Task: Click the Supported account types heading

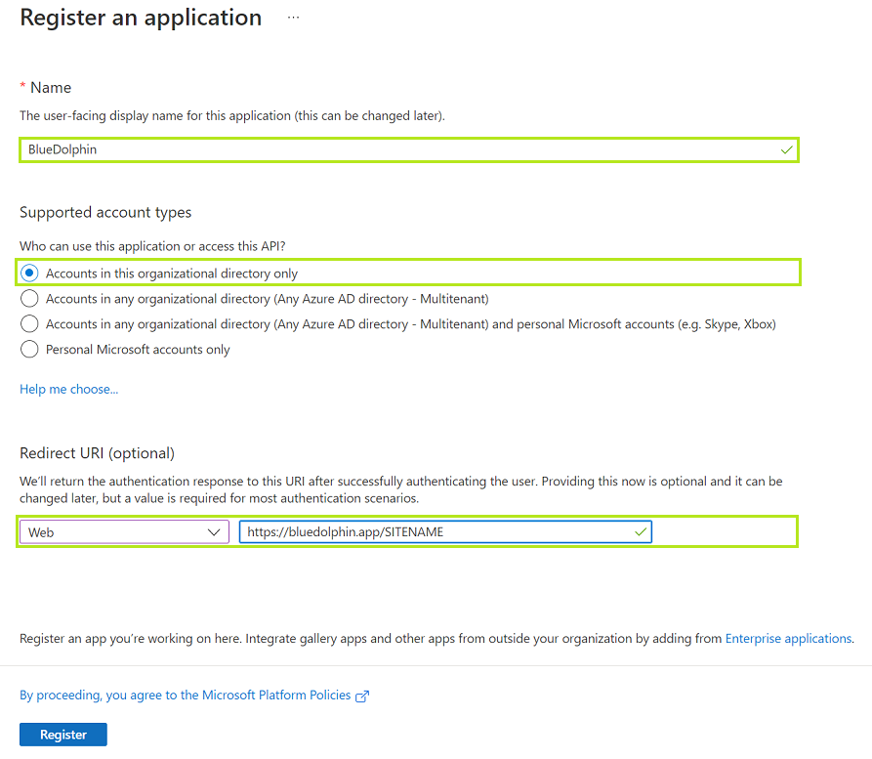Action: pos(105,213)
